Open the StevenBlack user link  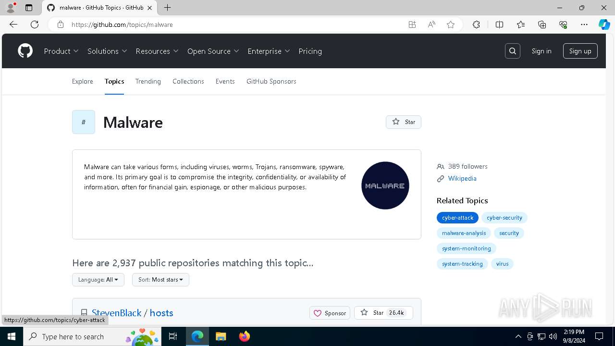[117, 313]
